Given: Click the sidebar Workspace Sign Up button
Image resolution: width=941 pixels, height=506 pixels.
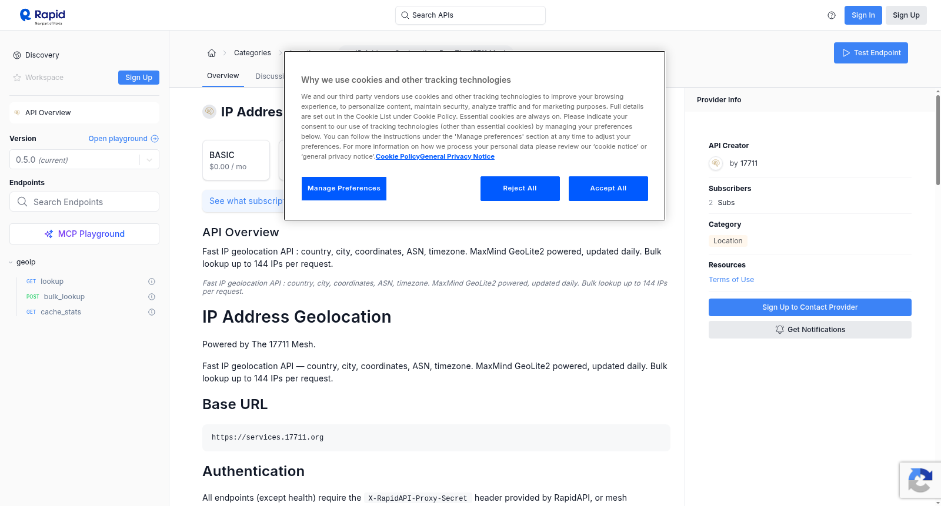Looking at the screenshot, I should 139,78.
